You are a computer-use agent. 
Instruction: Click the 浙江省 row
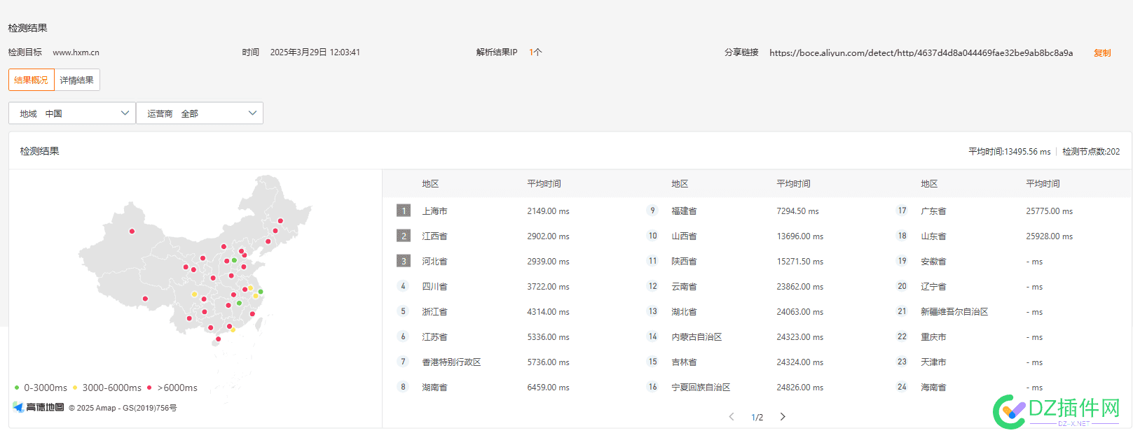coord(507,311)
